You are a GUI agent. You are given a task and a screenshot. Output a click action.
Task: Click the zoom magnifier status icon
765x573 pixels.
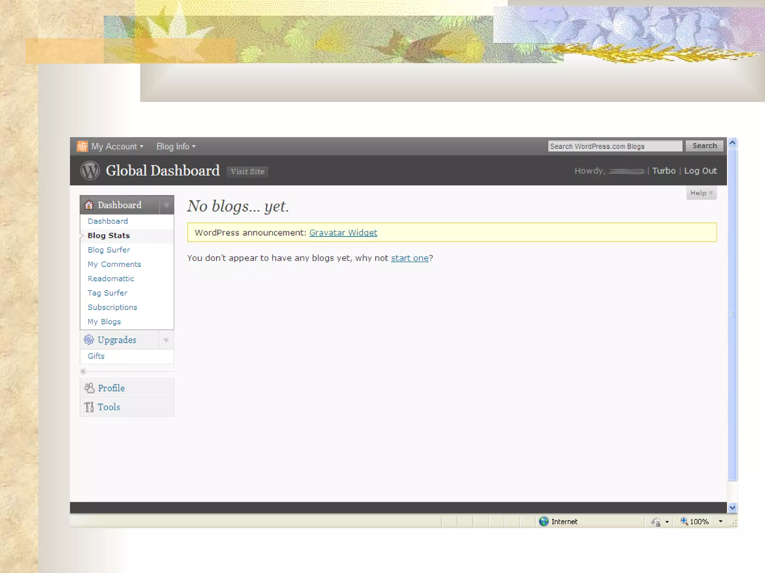[x=684, y=521]
